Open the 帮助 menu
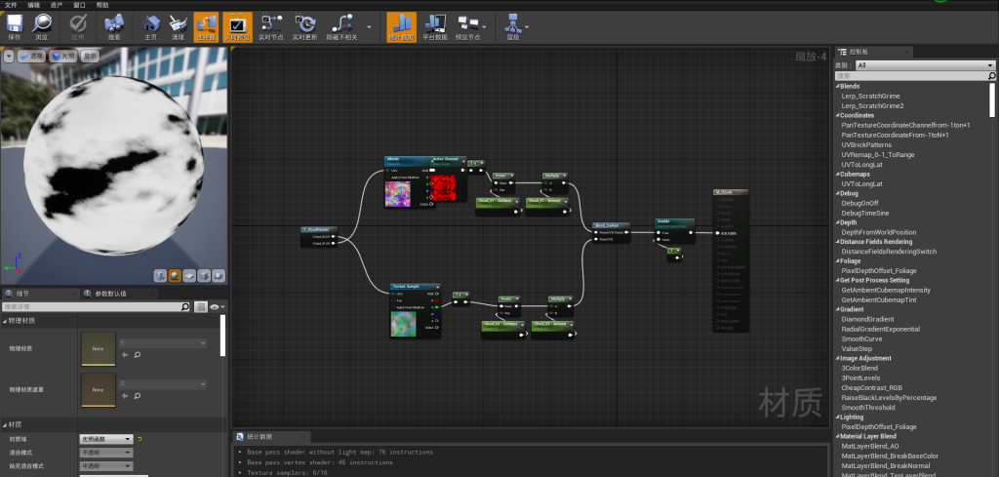The image size is (999, 477). point(102,5)
